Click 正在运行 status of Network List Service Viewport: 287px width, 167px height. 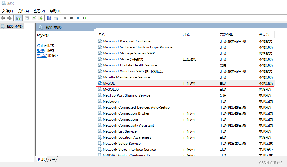coord(190,131)
